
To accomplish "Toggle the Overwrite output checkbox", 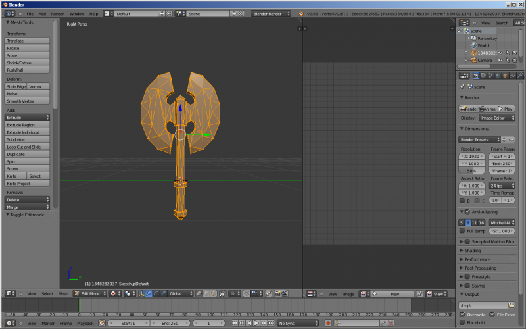I will point(463,315).
